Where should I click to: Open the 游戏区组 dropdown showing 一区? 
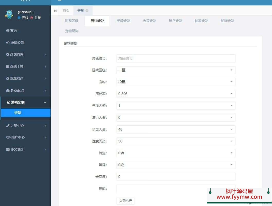click(x=176, y=70)
